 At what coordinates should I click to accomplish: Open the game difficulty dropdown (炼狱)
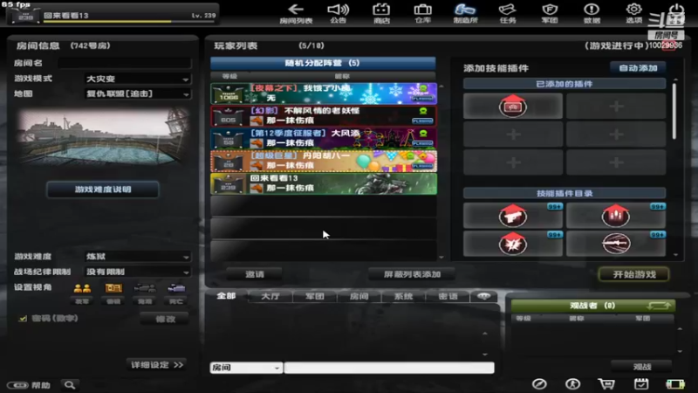point(138,257)
